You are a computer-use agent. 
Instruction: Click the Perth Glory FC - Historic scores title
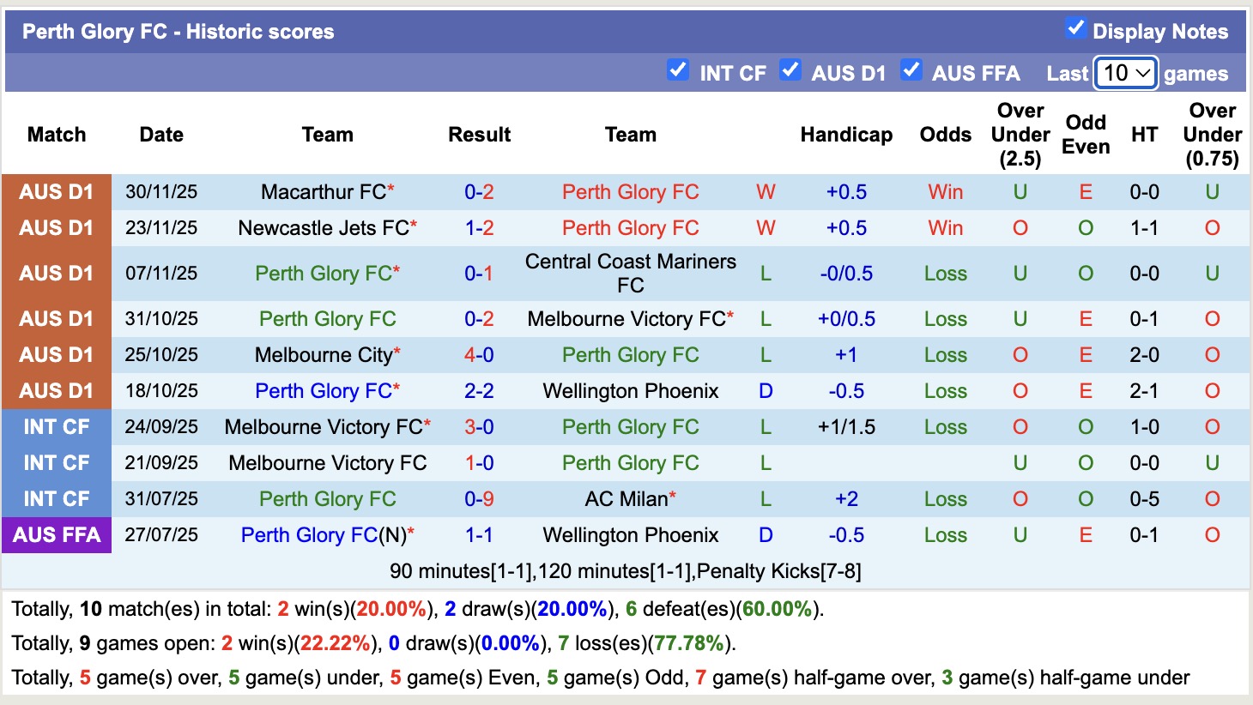pyautogui.click(x=178, y=31)
